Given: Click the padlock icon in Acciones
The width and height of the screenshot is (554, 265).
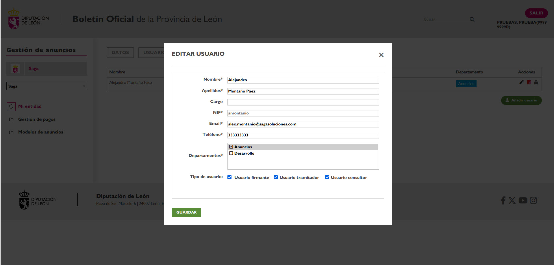Looking at the screenshot, I should click(x=536, y=82).
